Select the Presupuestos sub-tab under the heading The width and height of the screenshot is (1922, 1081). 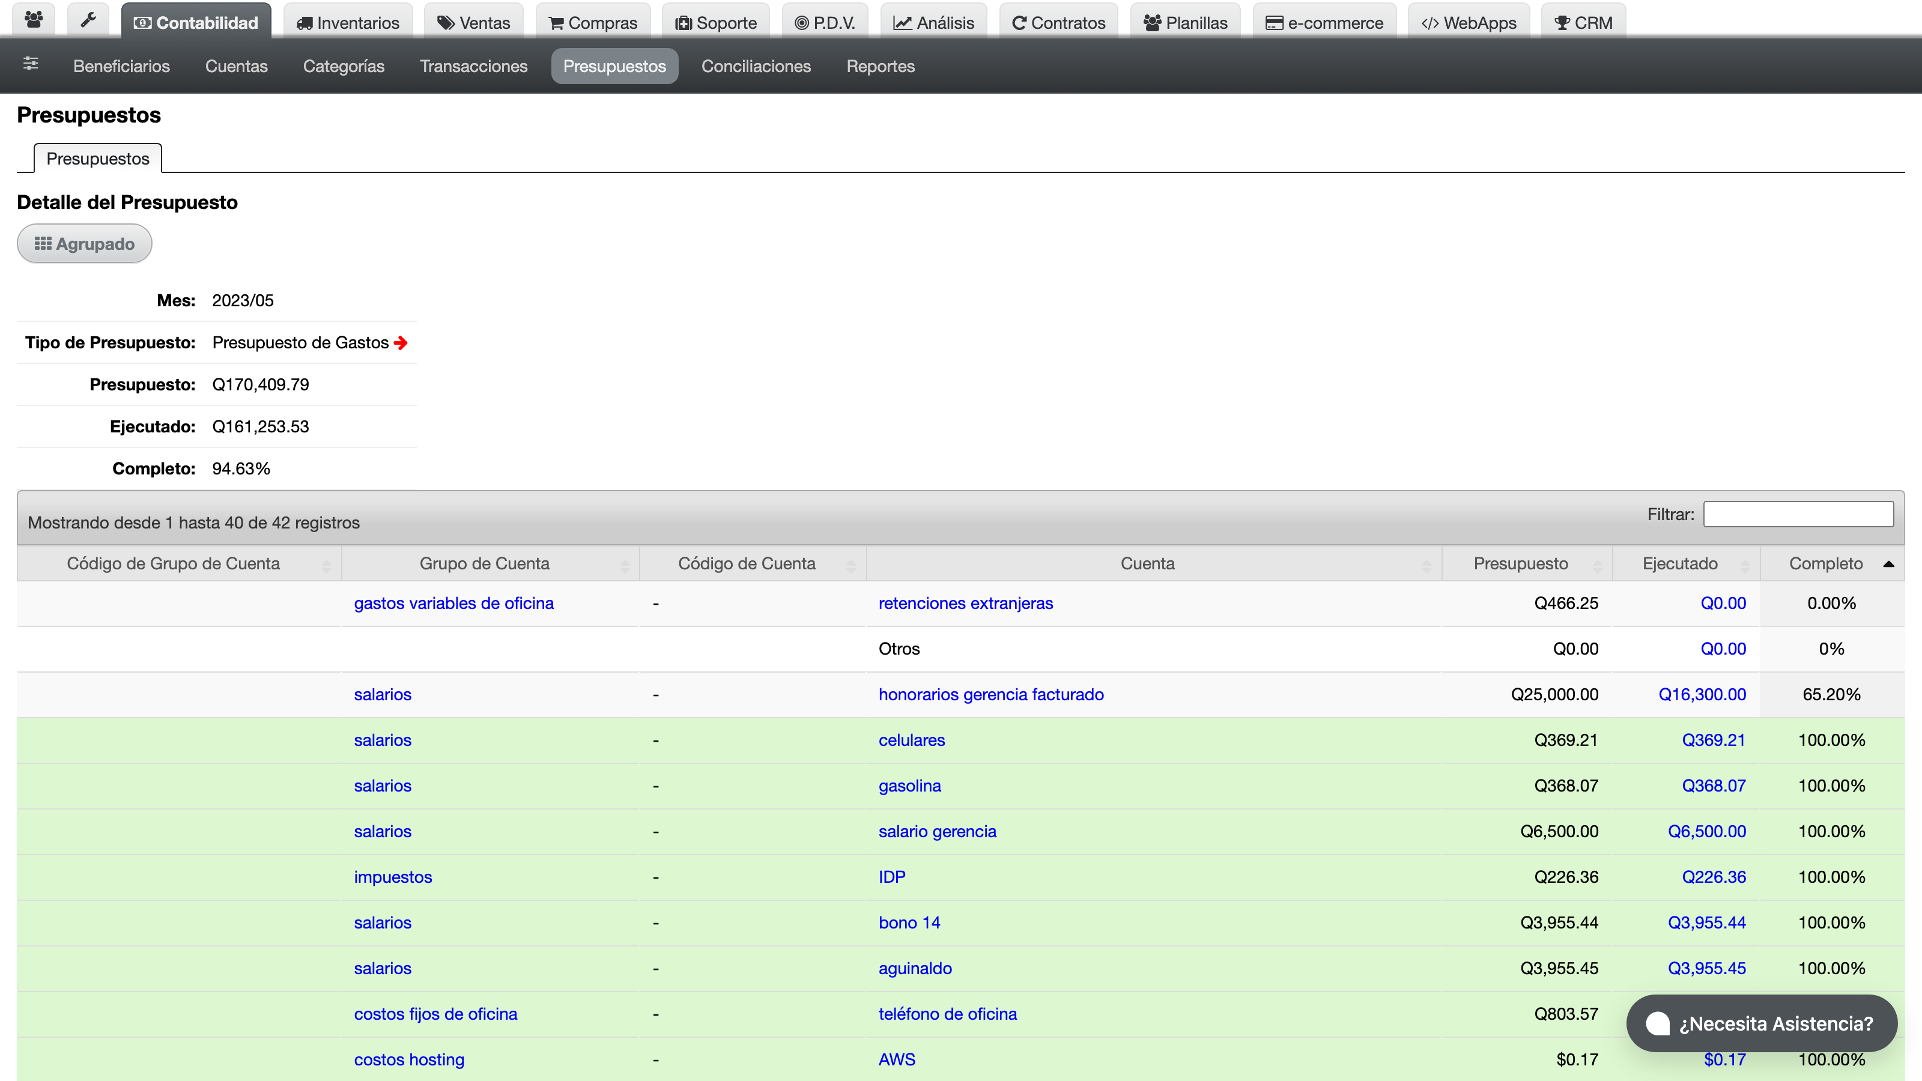(x=98, y=158)
